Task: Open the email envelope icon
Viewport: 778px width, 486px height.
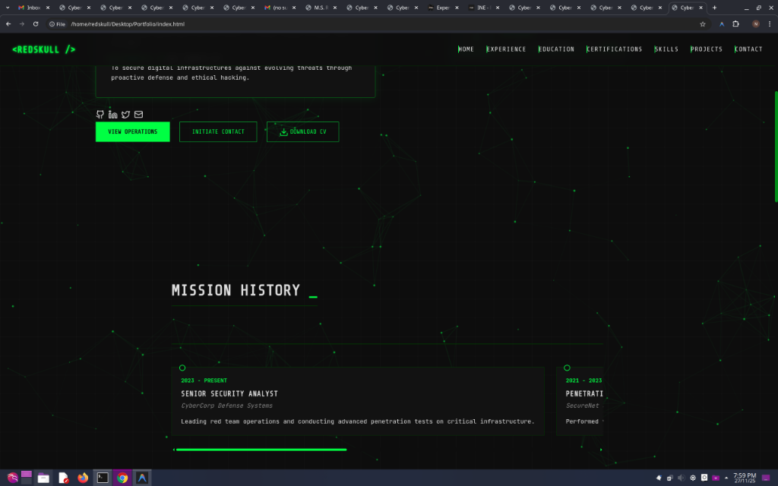Action: 138,115
